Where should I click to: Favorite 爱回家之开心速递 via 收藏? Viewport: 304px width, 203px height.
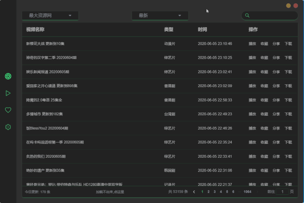[264, 86]
